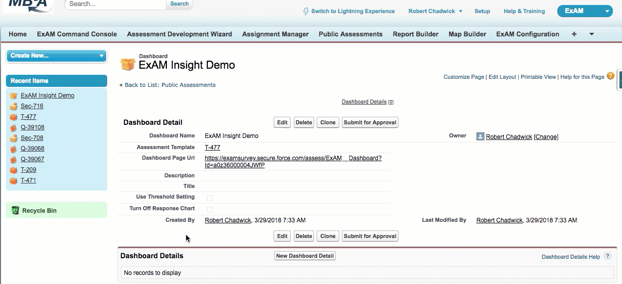Open the Report Builder tab
Viewport: 622px width, 284px height.
[416, 34]
